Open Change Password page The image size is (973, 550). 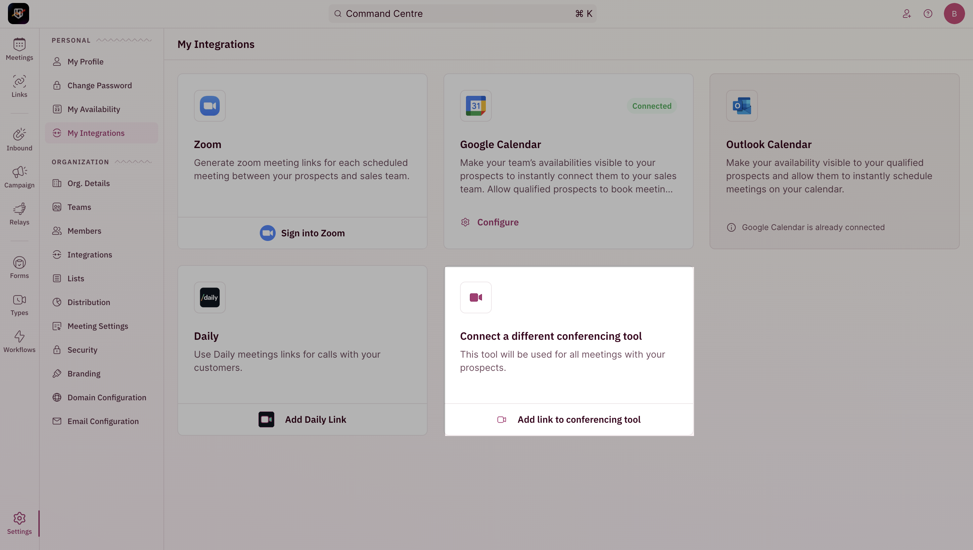(x=101, y=85)
